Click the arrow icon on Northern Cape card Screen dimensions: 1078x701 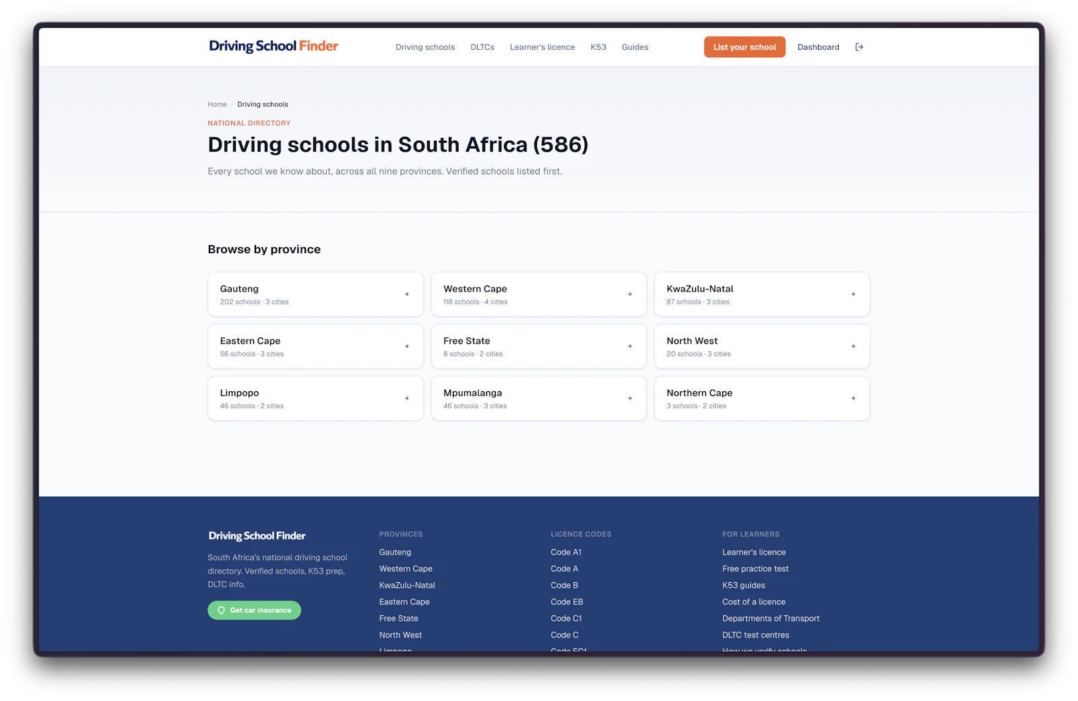tap(853, 398)
